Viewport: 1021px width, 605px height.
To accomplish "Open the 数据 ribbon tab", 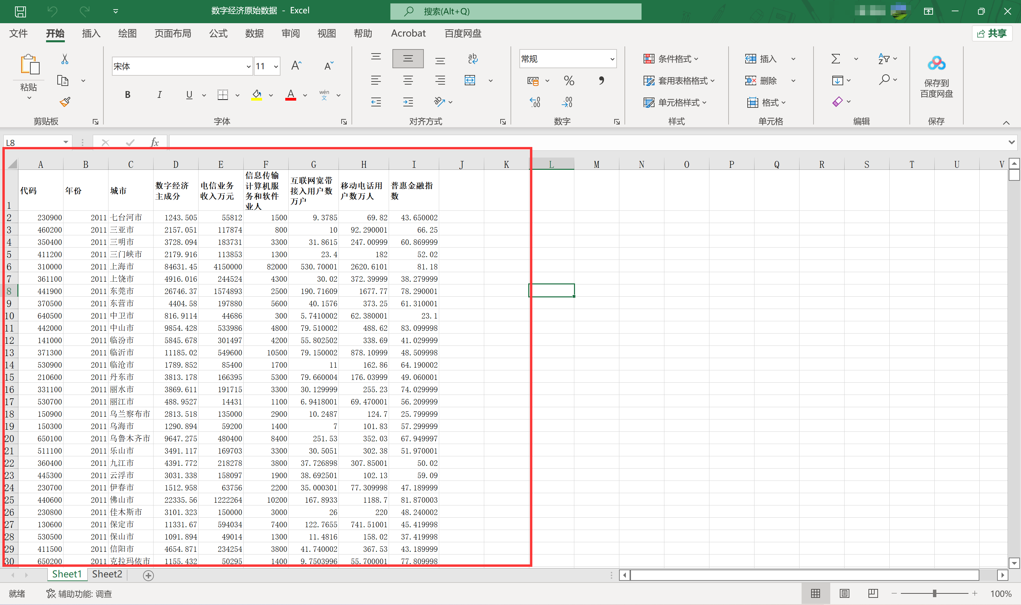I will click(254, 33).
